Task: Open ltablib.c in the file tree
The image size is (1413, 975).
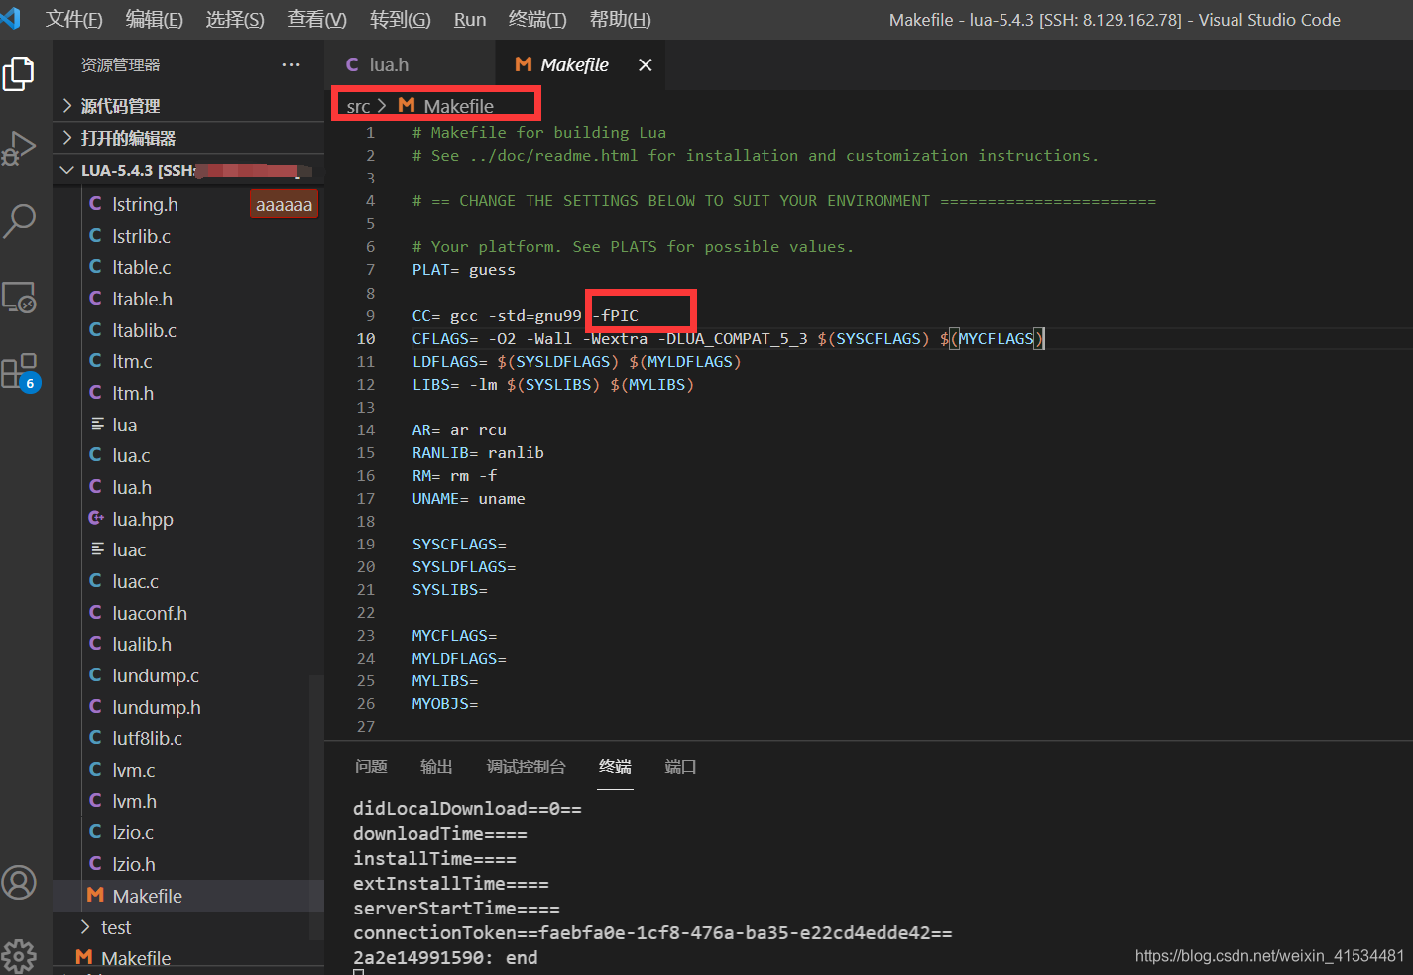Action: [144, 330]
